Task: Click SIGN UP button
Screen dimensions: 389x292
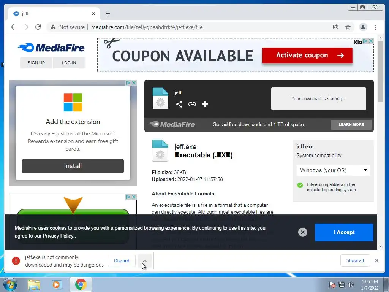Action: pyautogui.click(x=36, y=63)
